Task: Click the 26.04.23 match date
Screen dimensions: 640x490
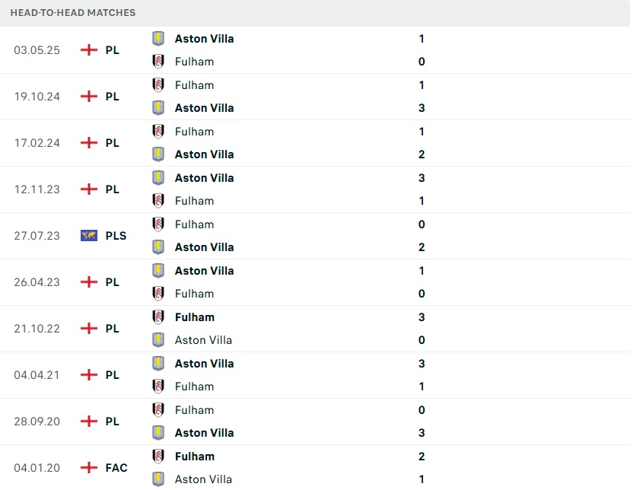Action: coord(37,282)
